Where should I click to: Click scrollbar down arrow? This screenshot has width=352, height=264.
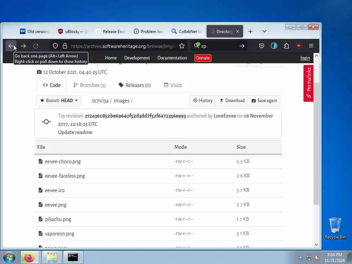(316, 245)
